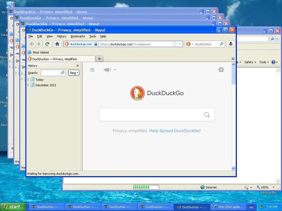Viewport: 282px width, 211px height.
Task: Click the Internet zone globe in IE status bar
Action: [x=202, y=187]
